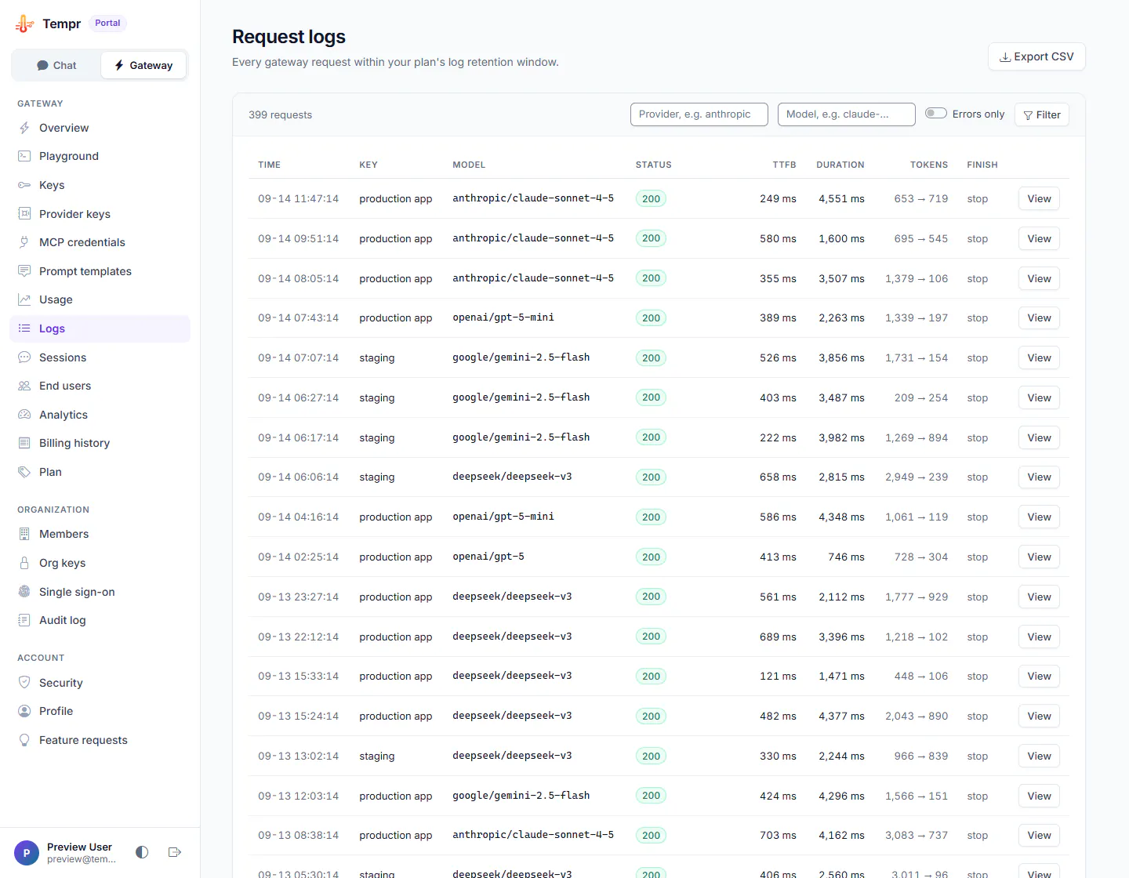Click the Billing history icon

pos(24,443)
